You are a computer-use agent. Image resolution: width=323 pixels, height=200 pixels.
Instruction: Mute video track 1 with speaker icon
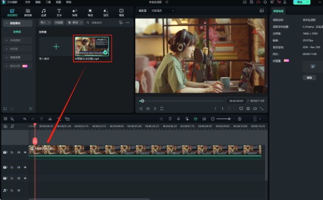pyautogui.click(x=19, y=152)
